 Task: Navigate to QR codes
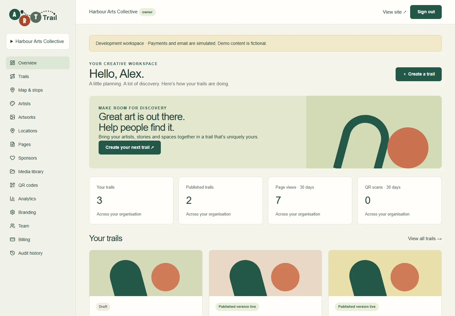[x=38, y=185]
